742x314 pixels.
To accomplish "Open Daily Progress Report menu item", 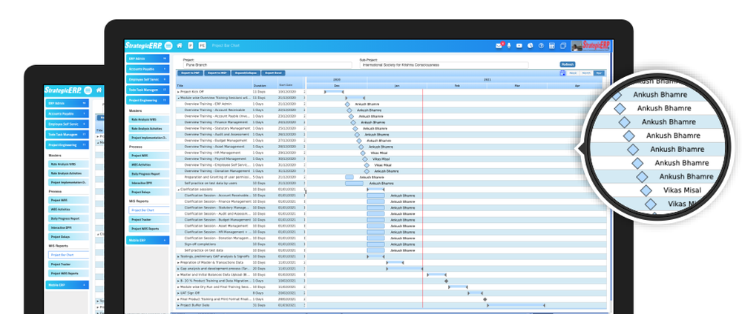I will 149,174.
